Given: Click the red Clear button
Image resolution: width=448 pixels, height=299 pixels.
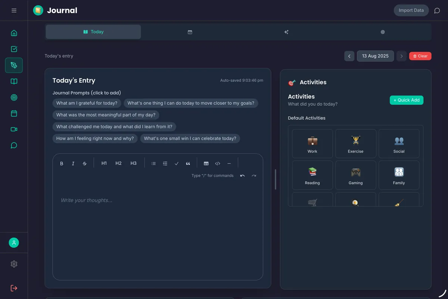Looking at the screenshot, I should (420, 56).
